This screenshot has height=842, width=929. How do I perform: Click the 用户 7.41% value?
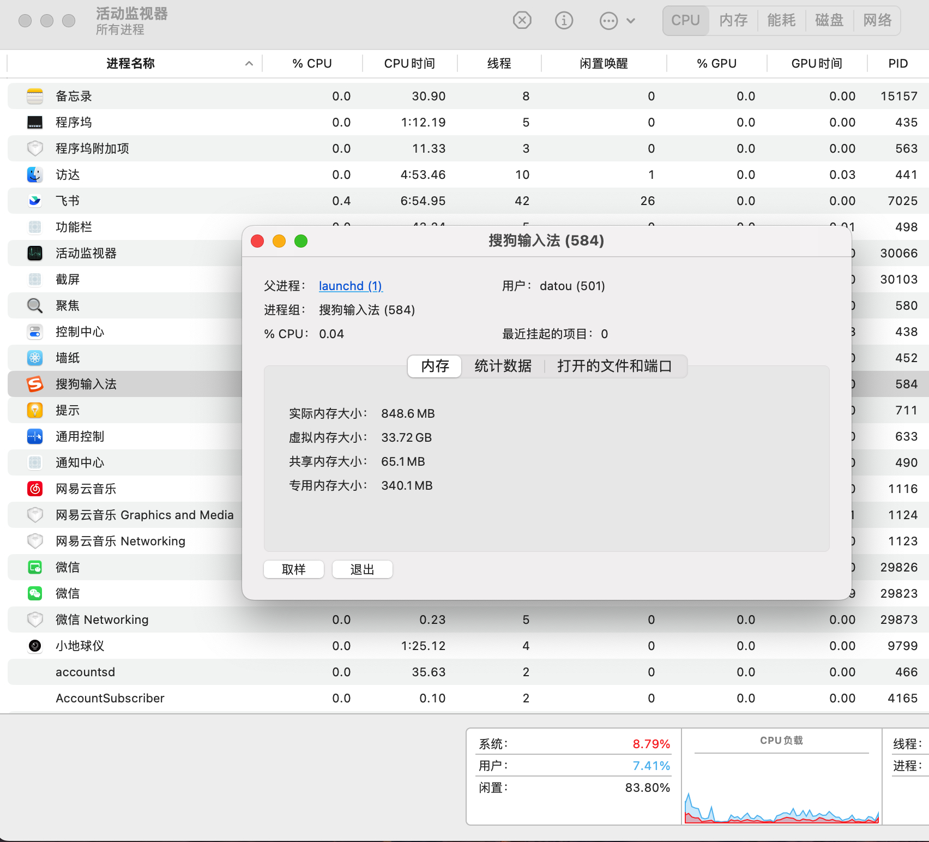tap(651, 766)
